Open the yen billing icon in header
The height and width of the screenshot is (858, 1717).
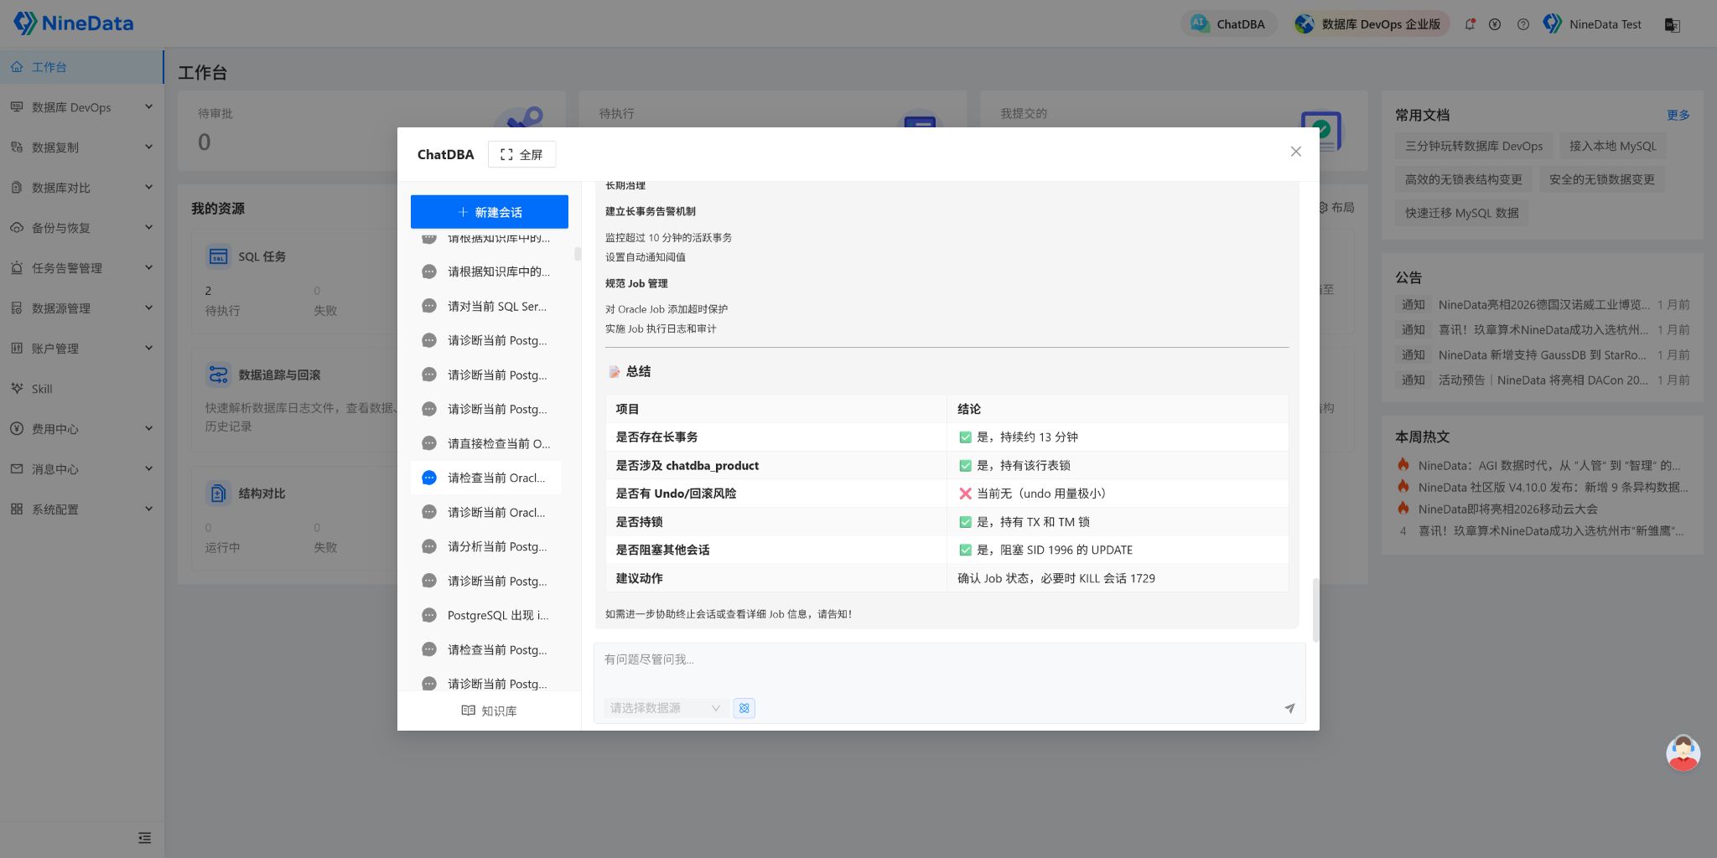1495,24
